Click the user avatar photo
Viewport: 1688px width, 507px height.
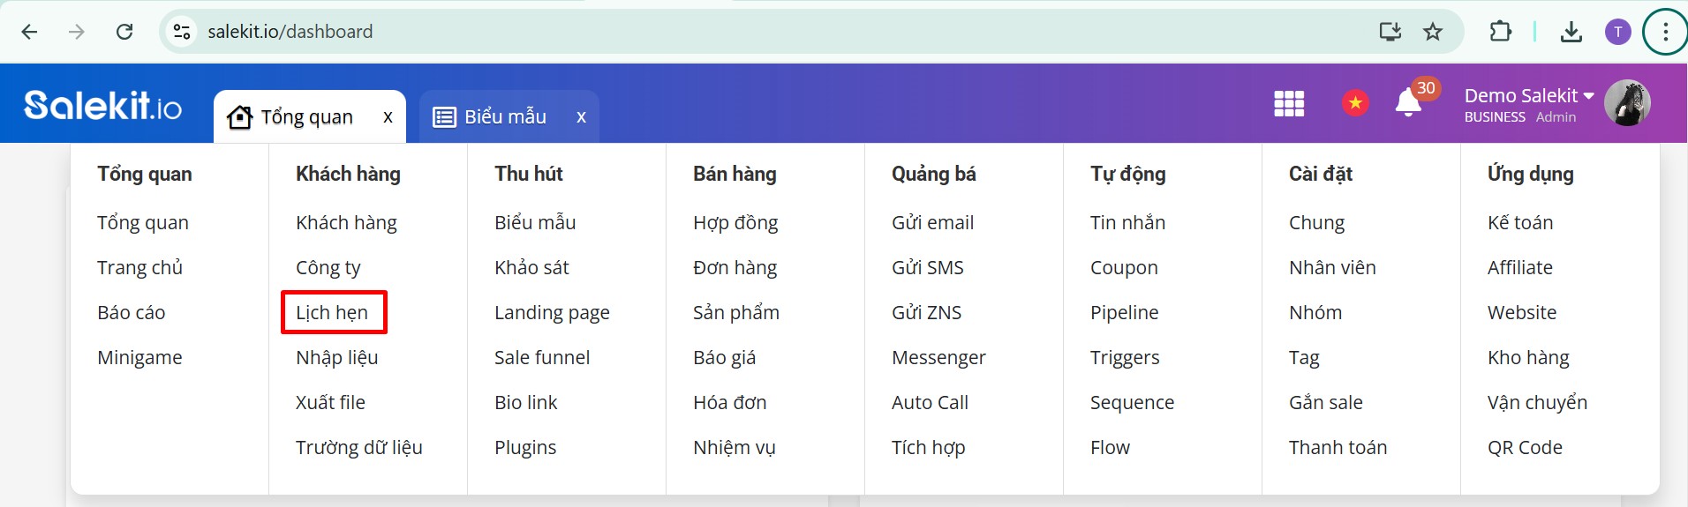tap(1627, 103)
